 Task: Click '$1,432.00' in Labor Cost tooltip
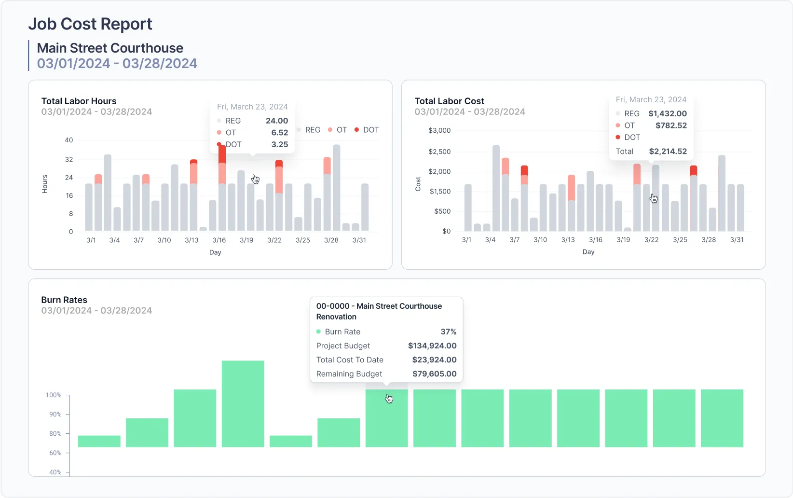click(668, 113)
